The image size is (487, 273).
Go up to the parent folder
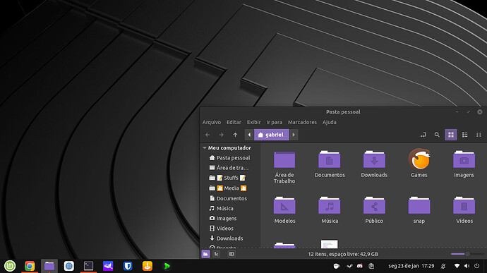click(235, 135)
